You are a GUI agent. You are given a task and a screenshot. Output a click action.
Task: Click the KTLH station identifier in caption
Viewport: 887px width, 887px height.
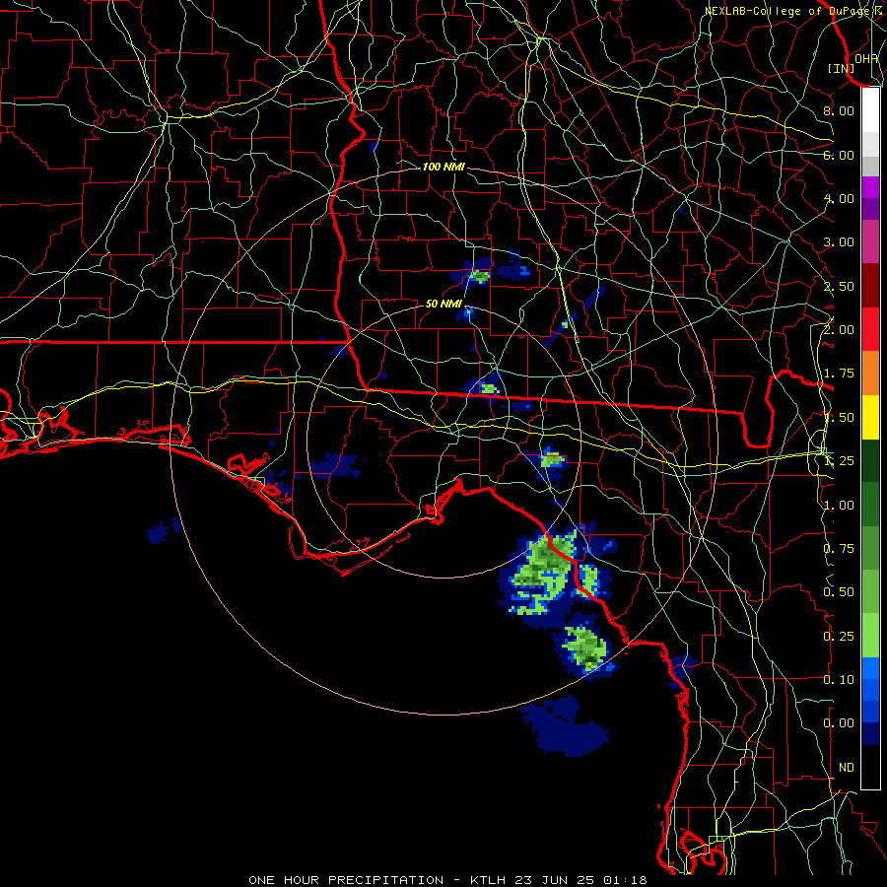[488, 880]
